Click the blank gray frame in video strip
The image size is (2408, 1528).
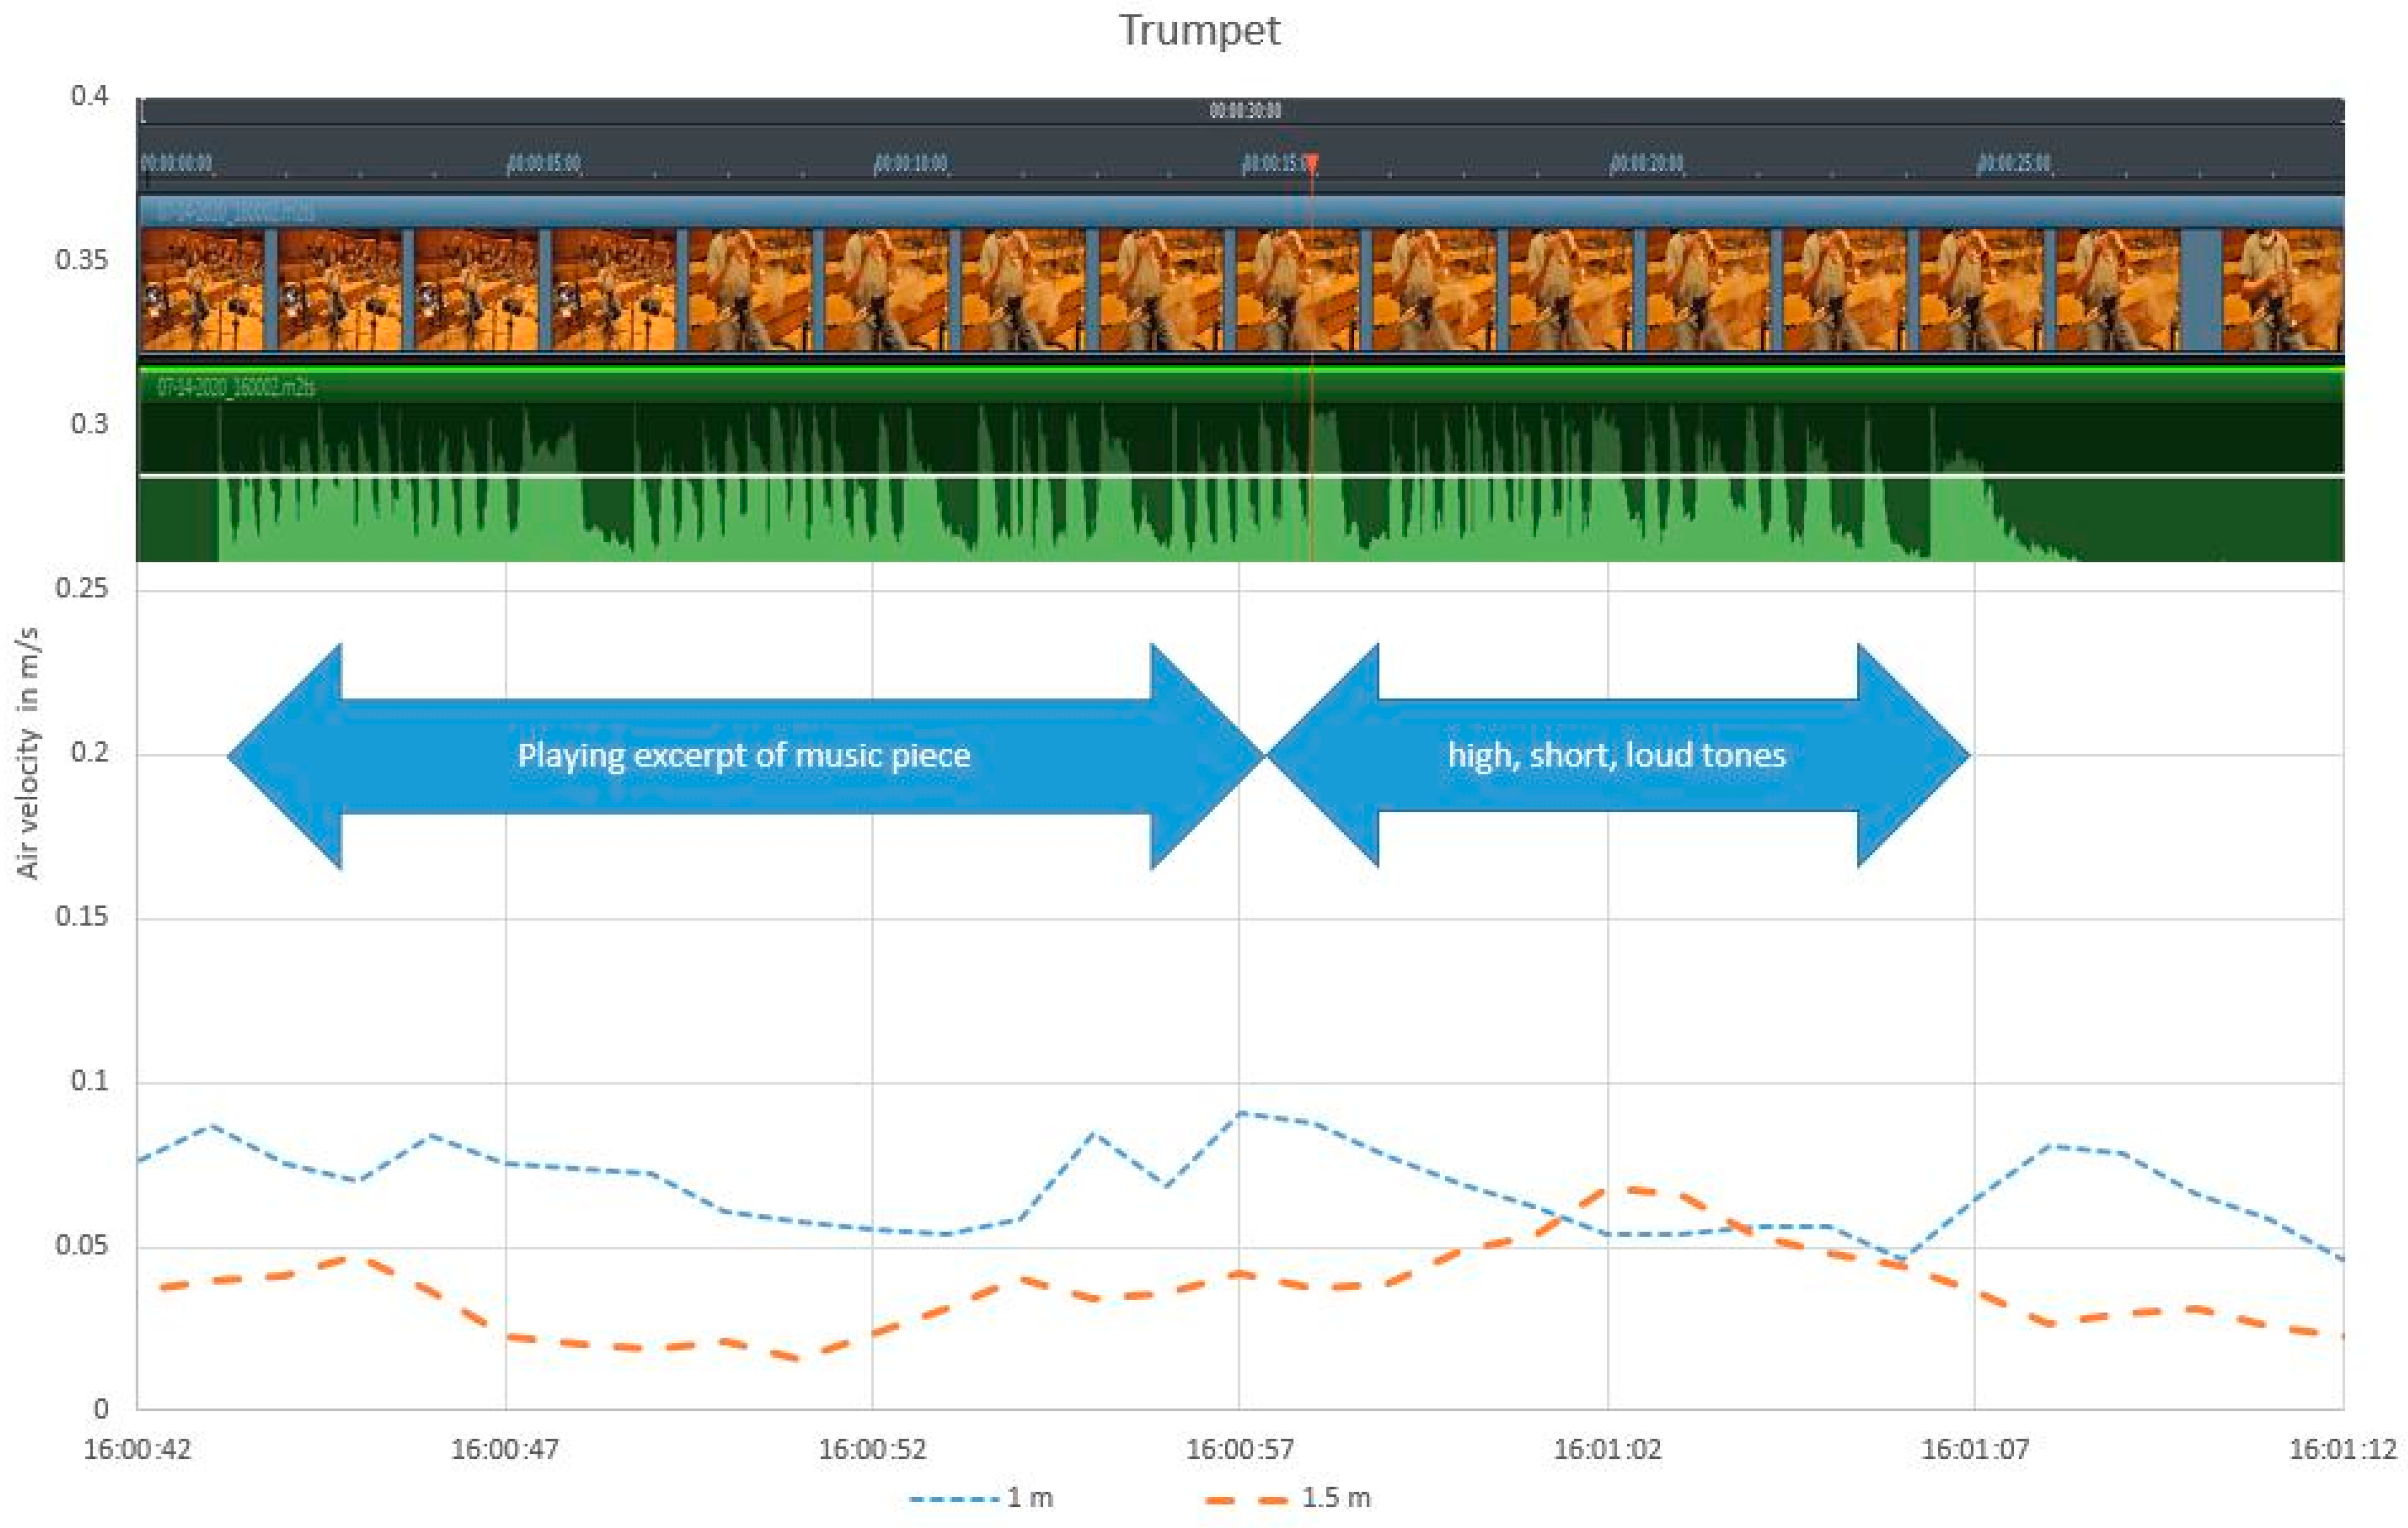2200,289
